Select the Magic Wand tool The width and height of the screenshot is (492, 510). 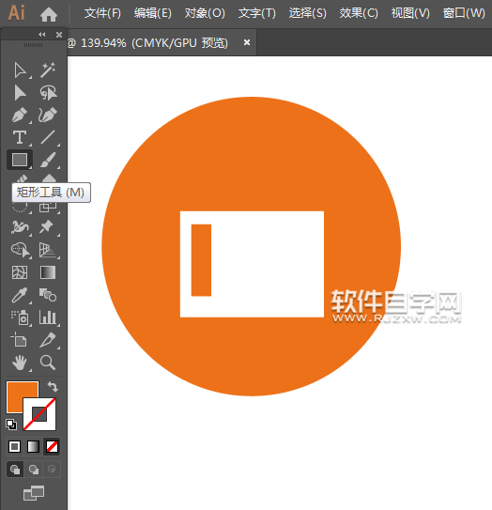click(48, 70)
